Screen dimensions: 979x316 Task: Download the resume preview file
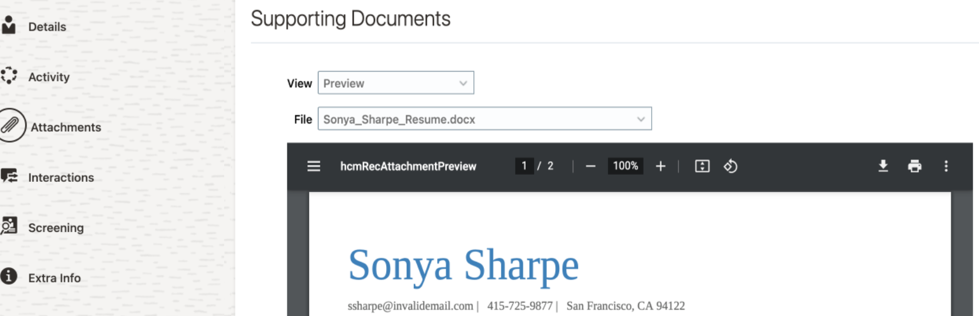tap(883, 167)
